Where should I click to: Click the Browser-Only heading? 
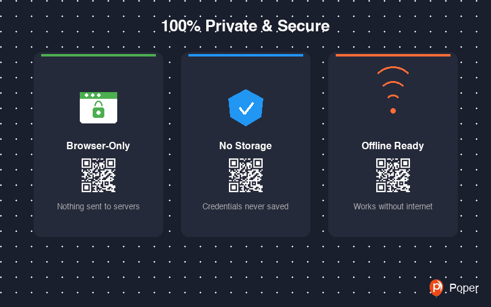pyautogui.click(x=98, y=146)
